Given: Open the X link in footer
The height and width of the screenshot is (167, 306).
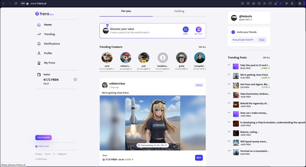Looking at the screenshot, I should 54,154.
